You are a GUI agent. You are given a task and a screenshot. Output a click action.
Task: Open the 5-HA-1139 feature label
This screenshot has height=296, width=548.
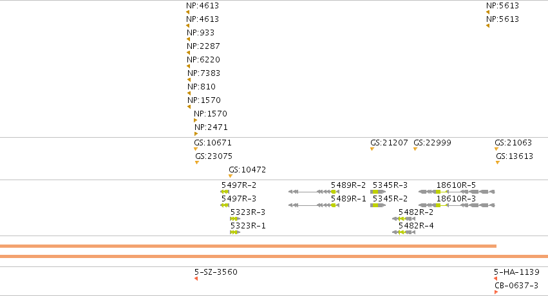516,272
